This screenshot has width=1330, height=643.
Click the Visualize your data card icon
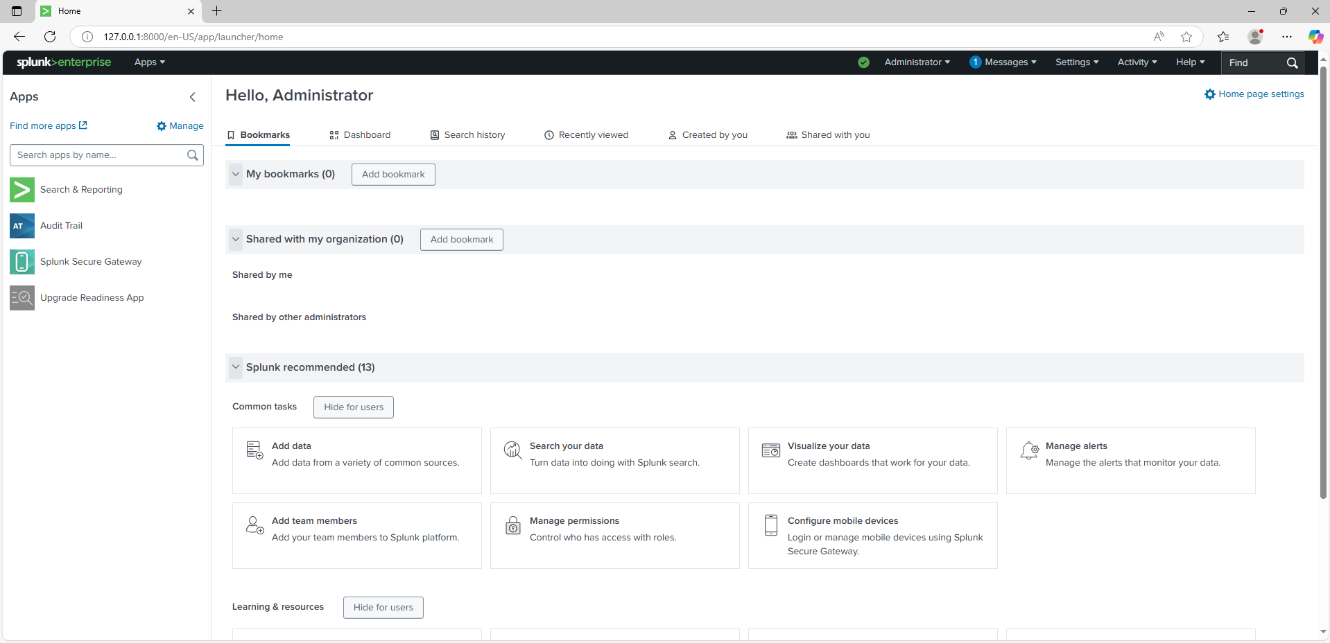(770, 450)
